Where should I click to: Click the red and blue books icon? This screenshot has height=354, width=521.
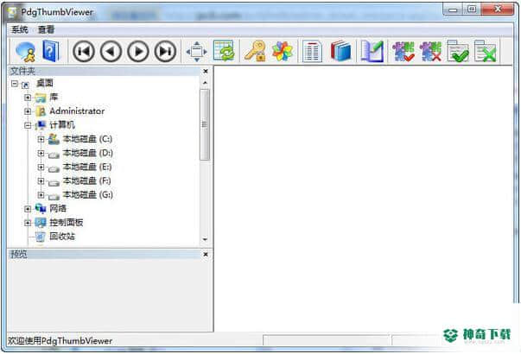point(341,51)
